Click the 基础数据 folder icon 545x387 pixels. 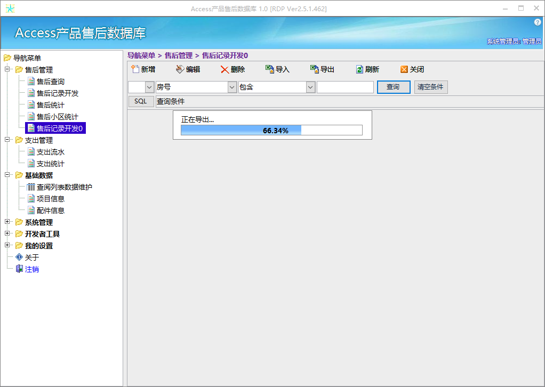pos(19,175)
